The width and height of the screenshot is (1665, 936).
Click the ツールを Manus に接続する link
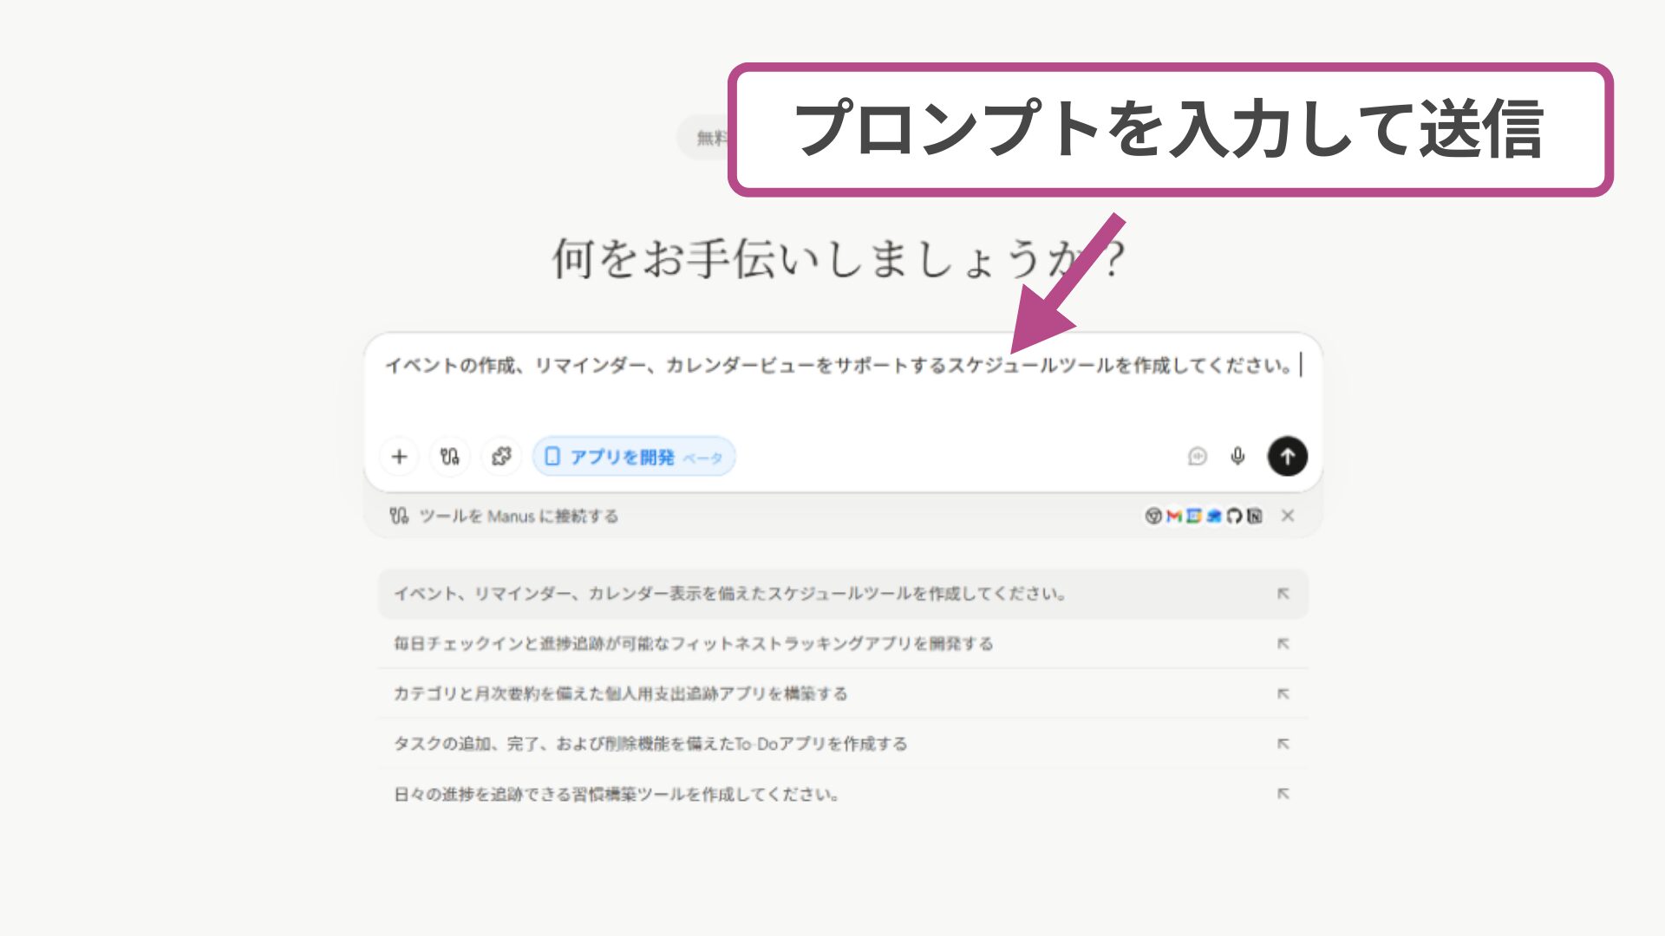point(519,516)
